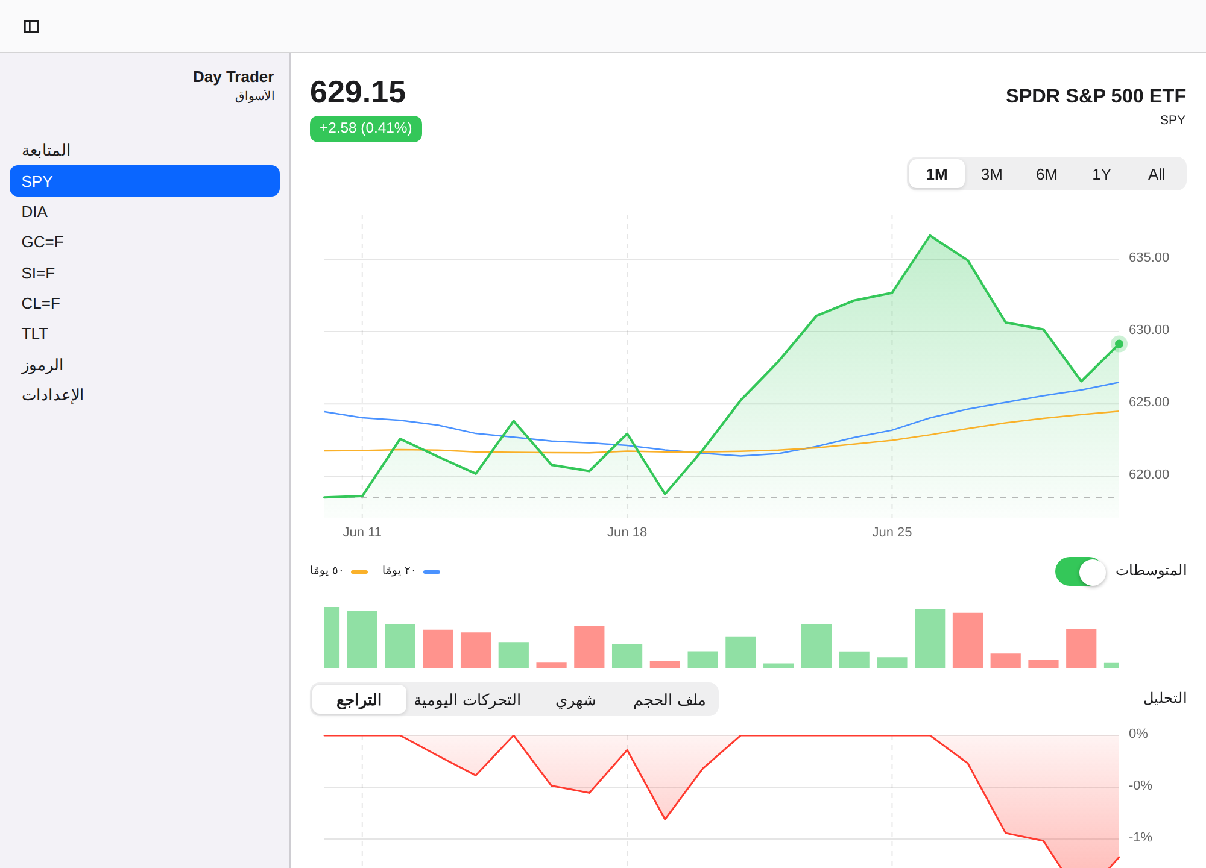Screen dimensions: 1206x868
Task: Click the 625.00 price axis label
Action: (x=1149, y=402)
